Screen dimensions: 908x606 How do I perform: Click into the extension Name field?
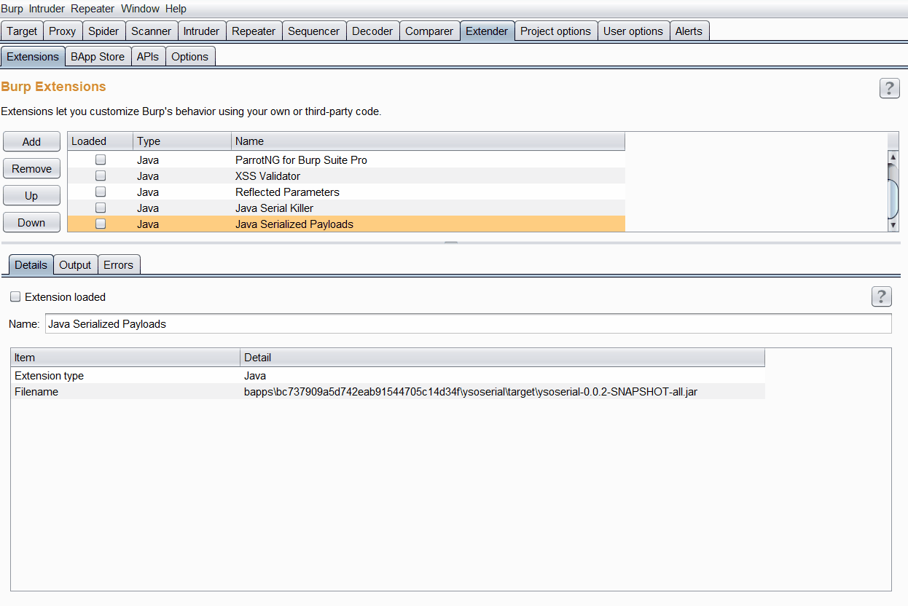pyautogui.click(x=468, y=323)
